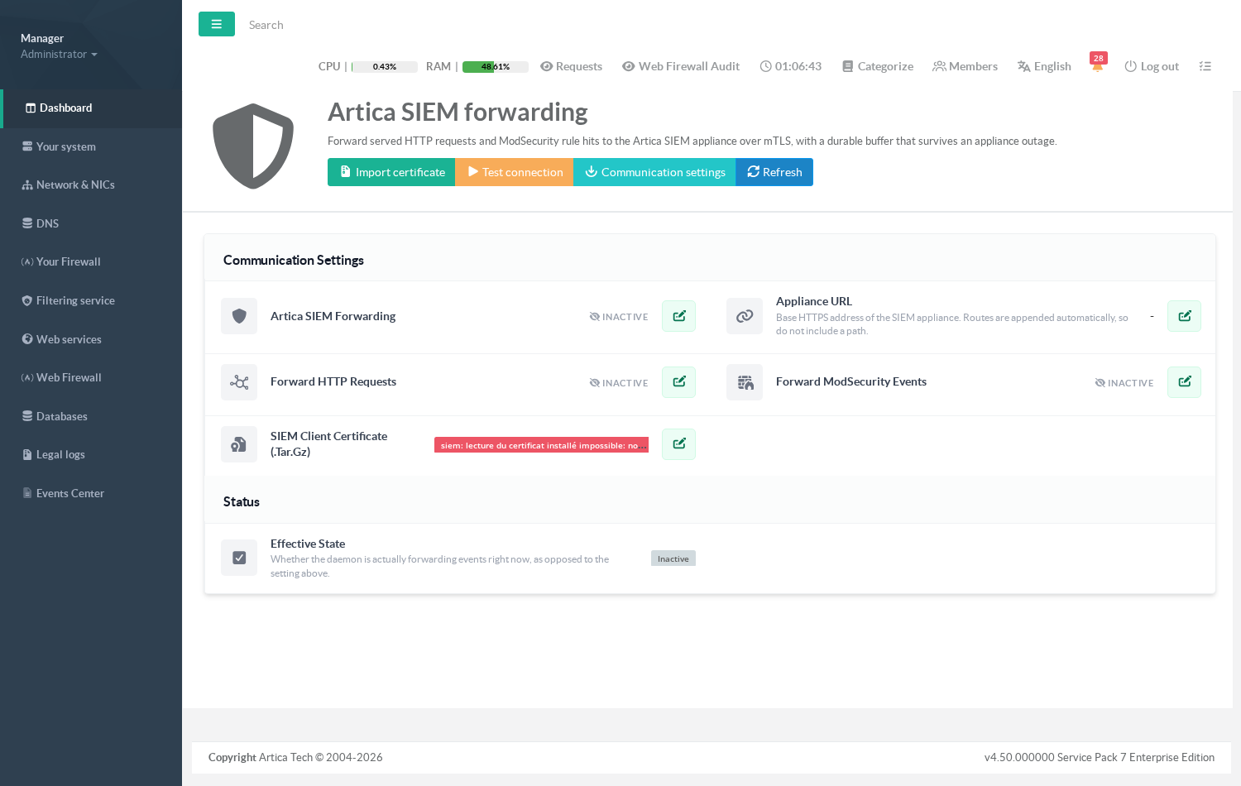The height and width of the screenshot is (786, 1241).
Task: Click the SIEM Client Certificate file icon
Action: (239, 444)
